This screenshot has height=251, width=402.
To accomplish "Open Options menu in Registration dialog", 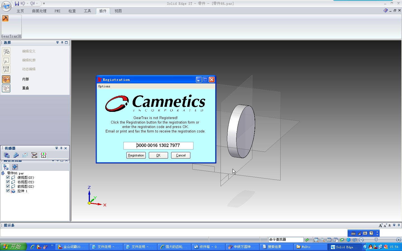I will coord(104,86).
